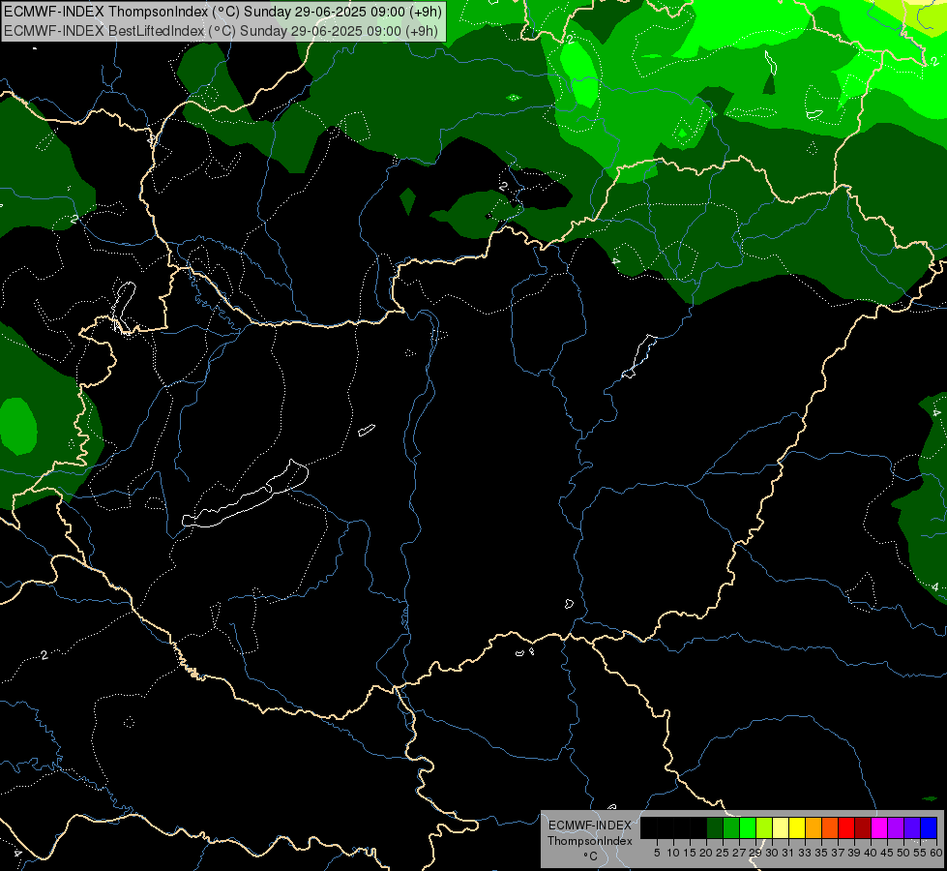Pick the pale yellow 30–31 legend swatch

(781, 827)
